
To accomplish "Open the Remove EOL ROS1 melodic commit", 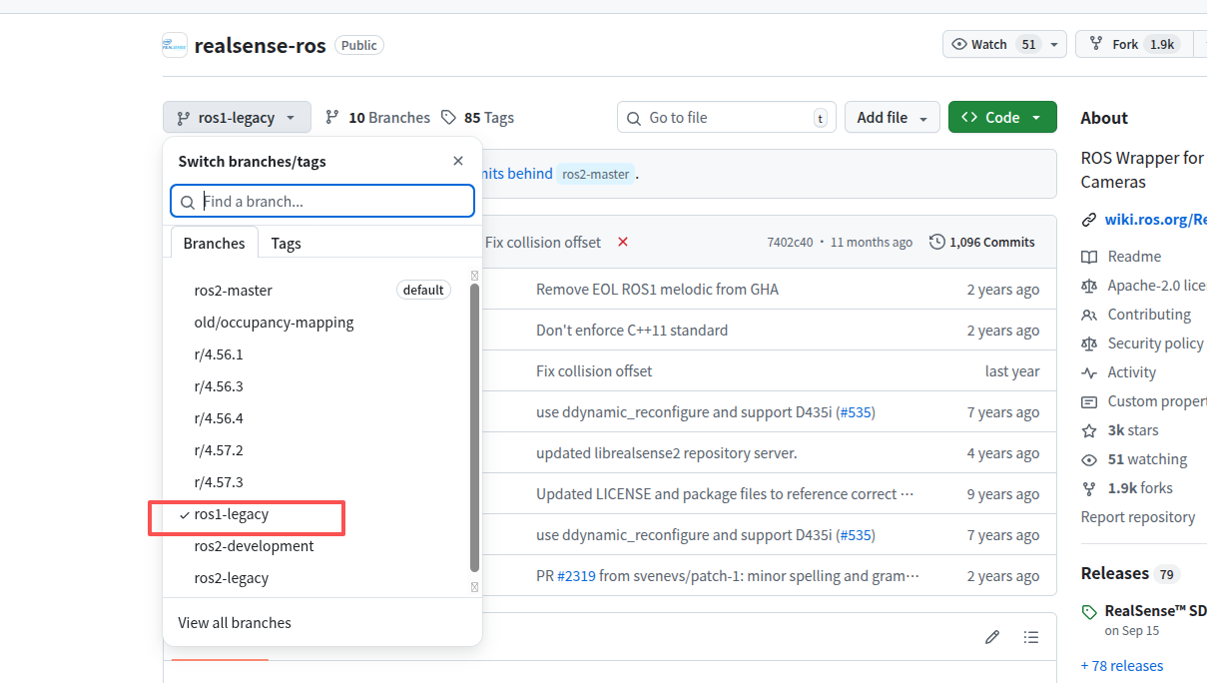I will 657,290.
